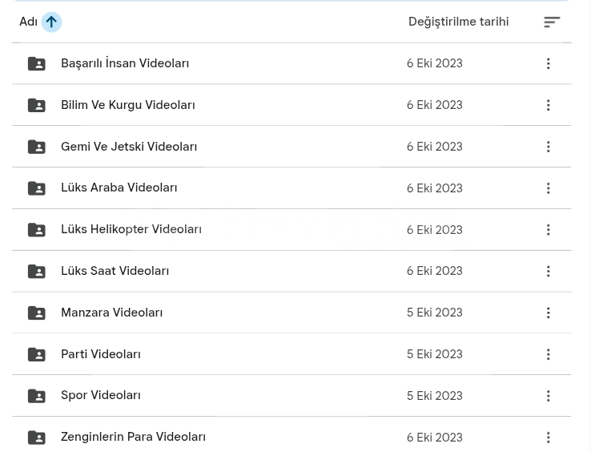591x452 pixels.
Task: Open more actions for Gemi Ve Jetski Videoları
Action: pos(548,147)
